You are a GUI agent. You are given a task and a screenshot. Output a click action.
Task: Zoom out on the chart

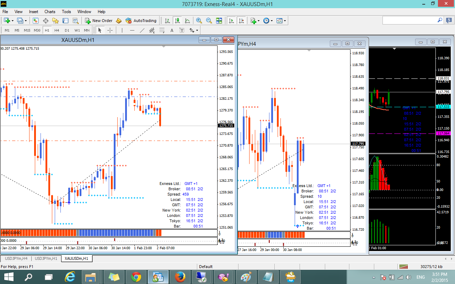pyautogui.click(x=209, y=21)
